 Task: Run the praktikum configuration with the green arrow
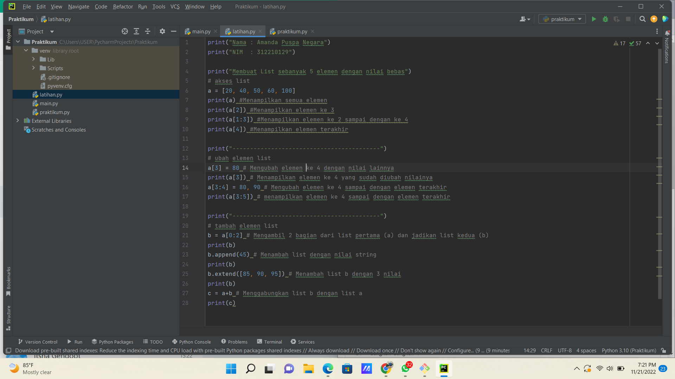593,19
